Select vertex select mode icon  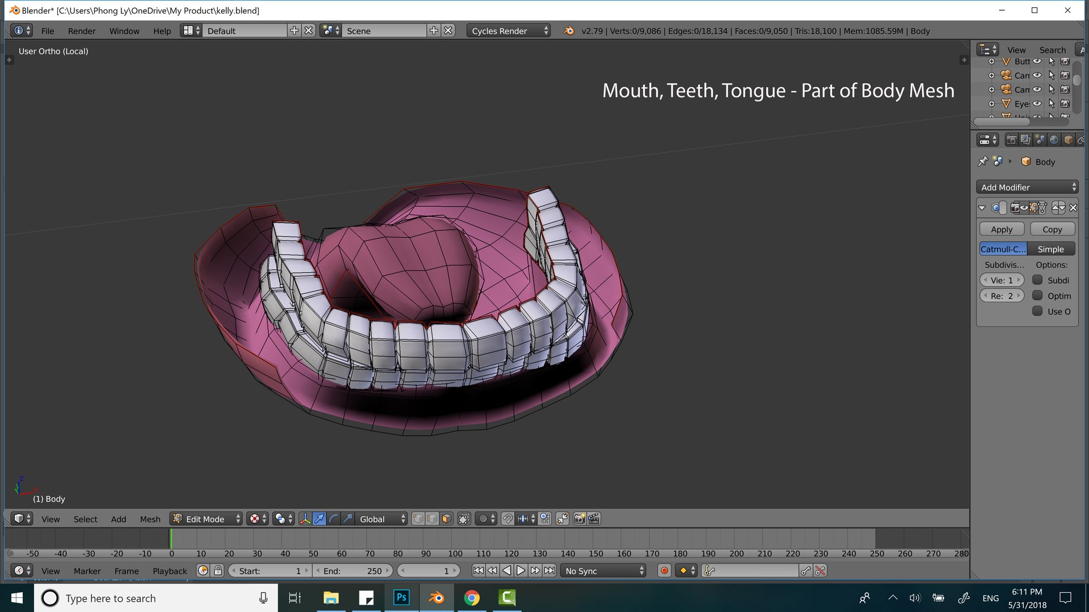click(418, 519)
